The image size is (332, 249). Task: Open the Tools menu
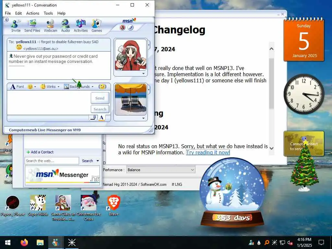point(48,13)
